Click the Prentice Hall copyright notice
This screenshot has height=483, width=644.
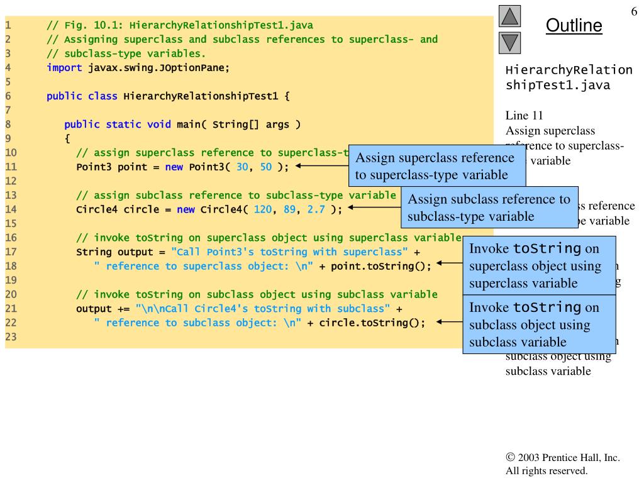pyautogui.click(x=563, y=464)
